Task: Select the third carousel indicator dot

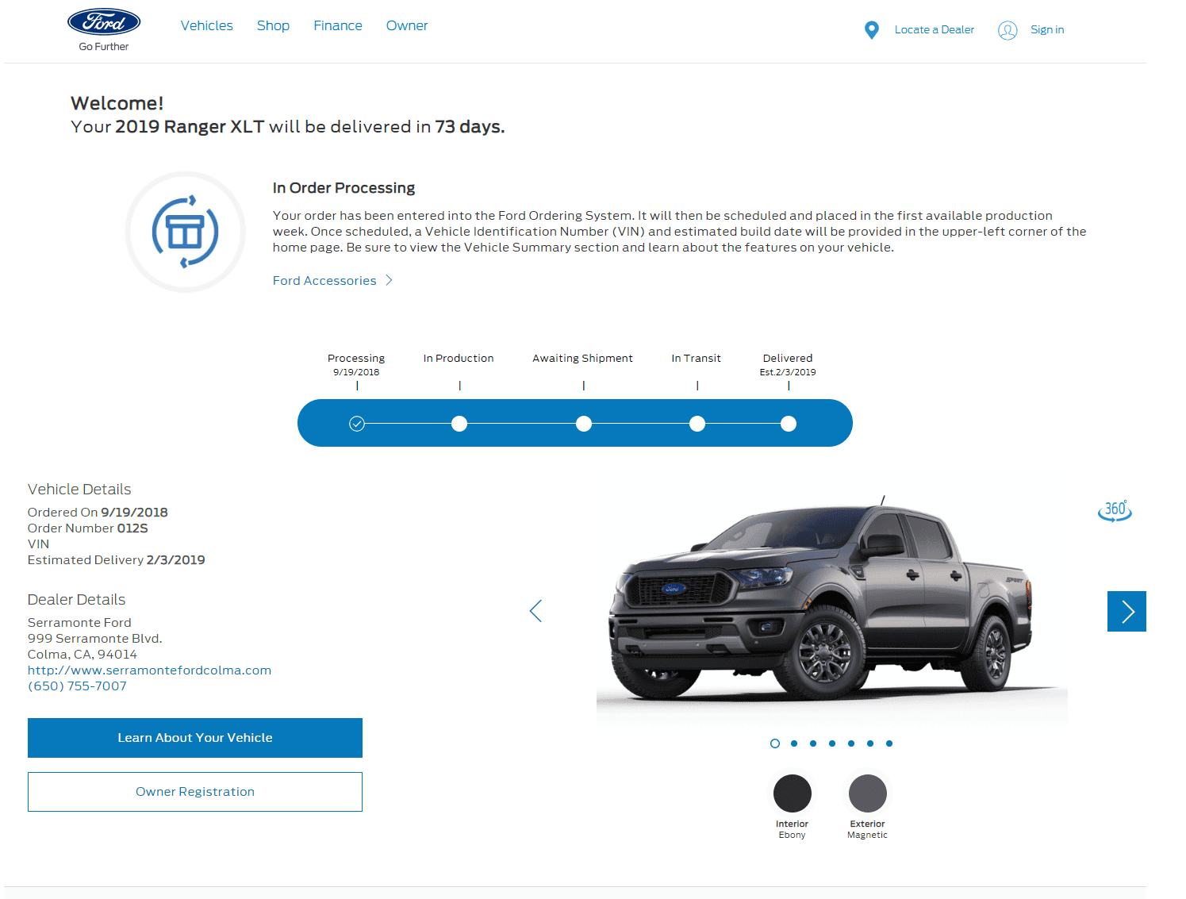Action: [813, 743]
